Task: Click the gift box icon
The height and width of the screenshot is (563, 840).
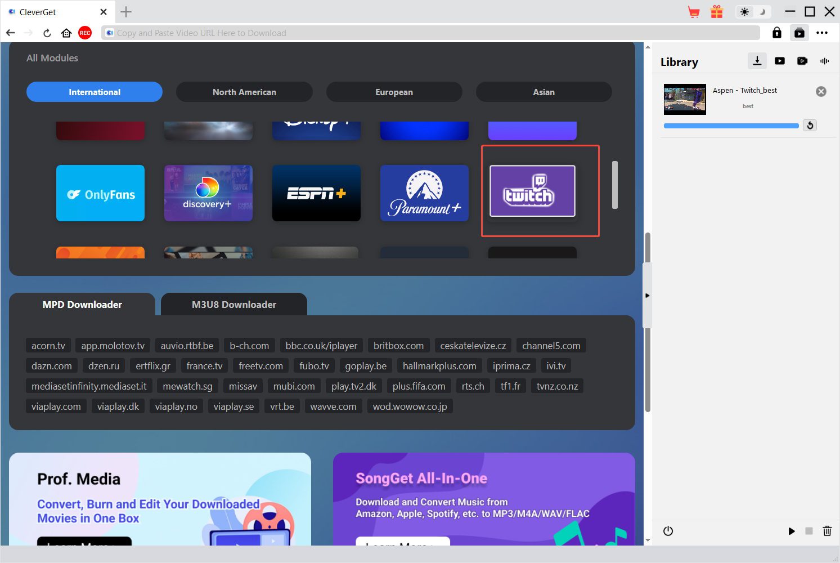Action: (716, 12)
